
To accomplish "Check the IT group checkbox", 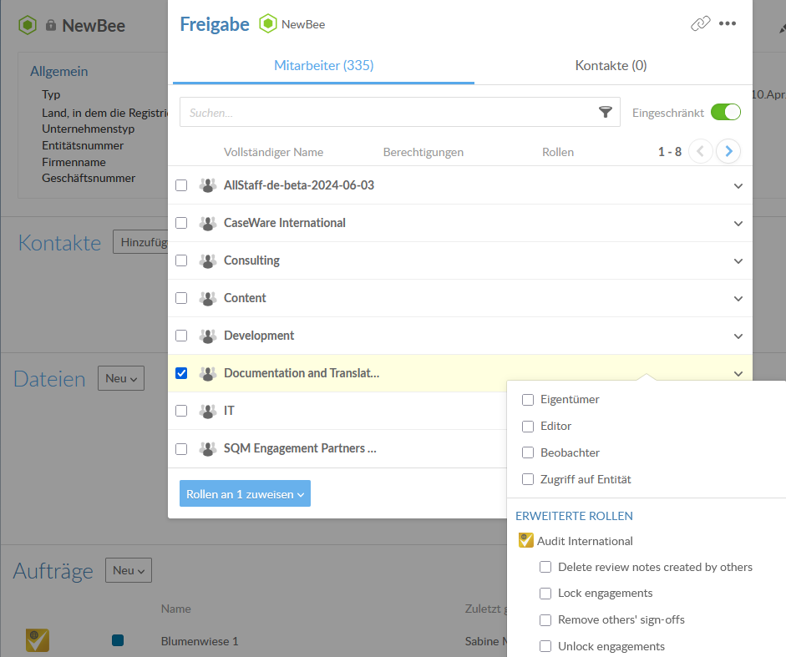I will click(181, 411).
